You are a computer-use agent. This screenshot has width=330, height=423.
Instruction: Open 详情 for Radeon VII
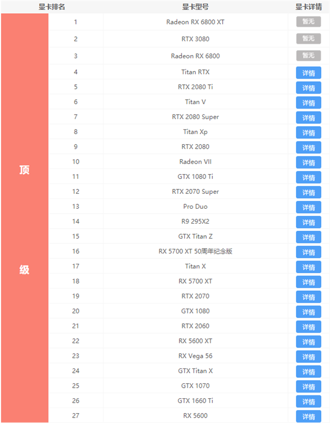(309, 162)
